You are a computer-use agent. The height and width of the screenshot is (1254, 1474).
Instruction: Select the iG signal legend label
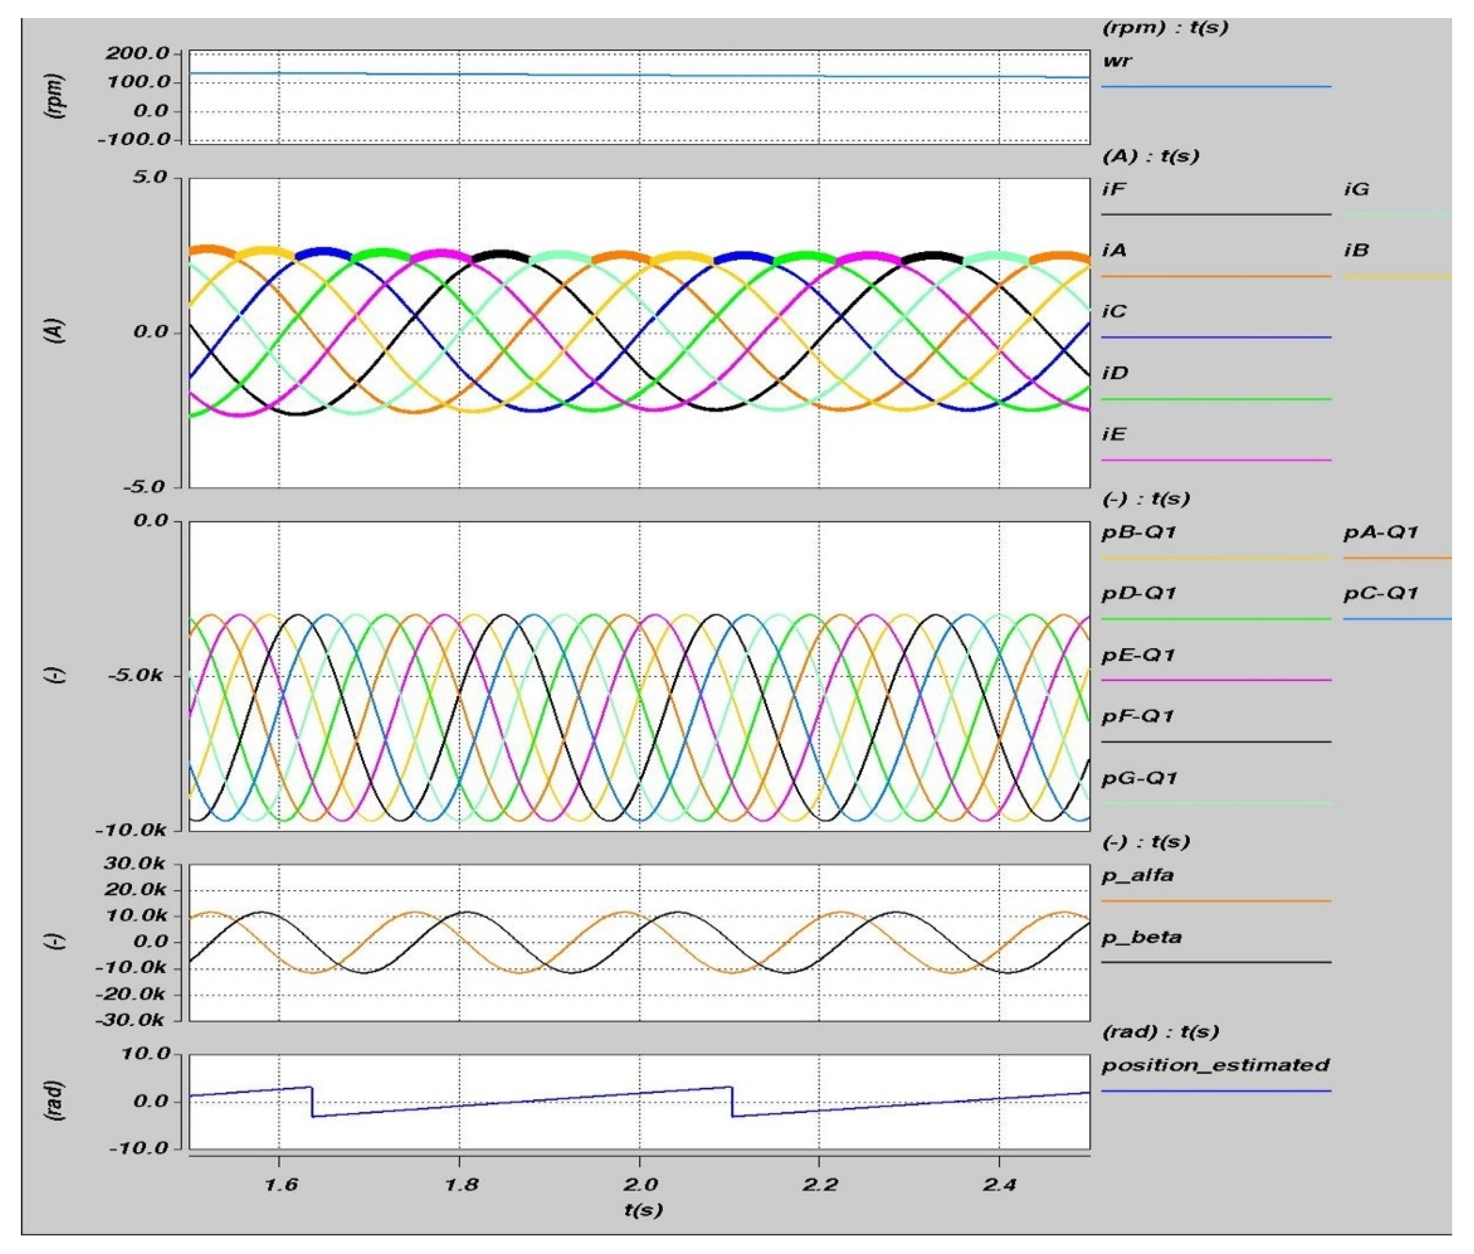point(1356,189)
